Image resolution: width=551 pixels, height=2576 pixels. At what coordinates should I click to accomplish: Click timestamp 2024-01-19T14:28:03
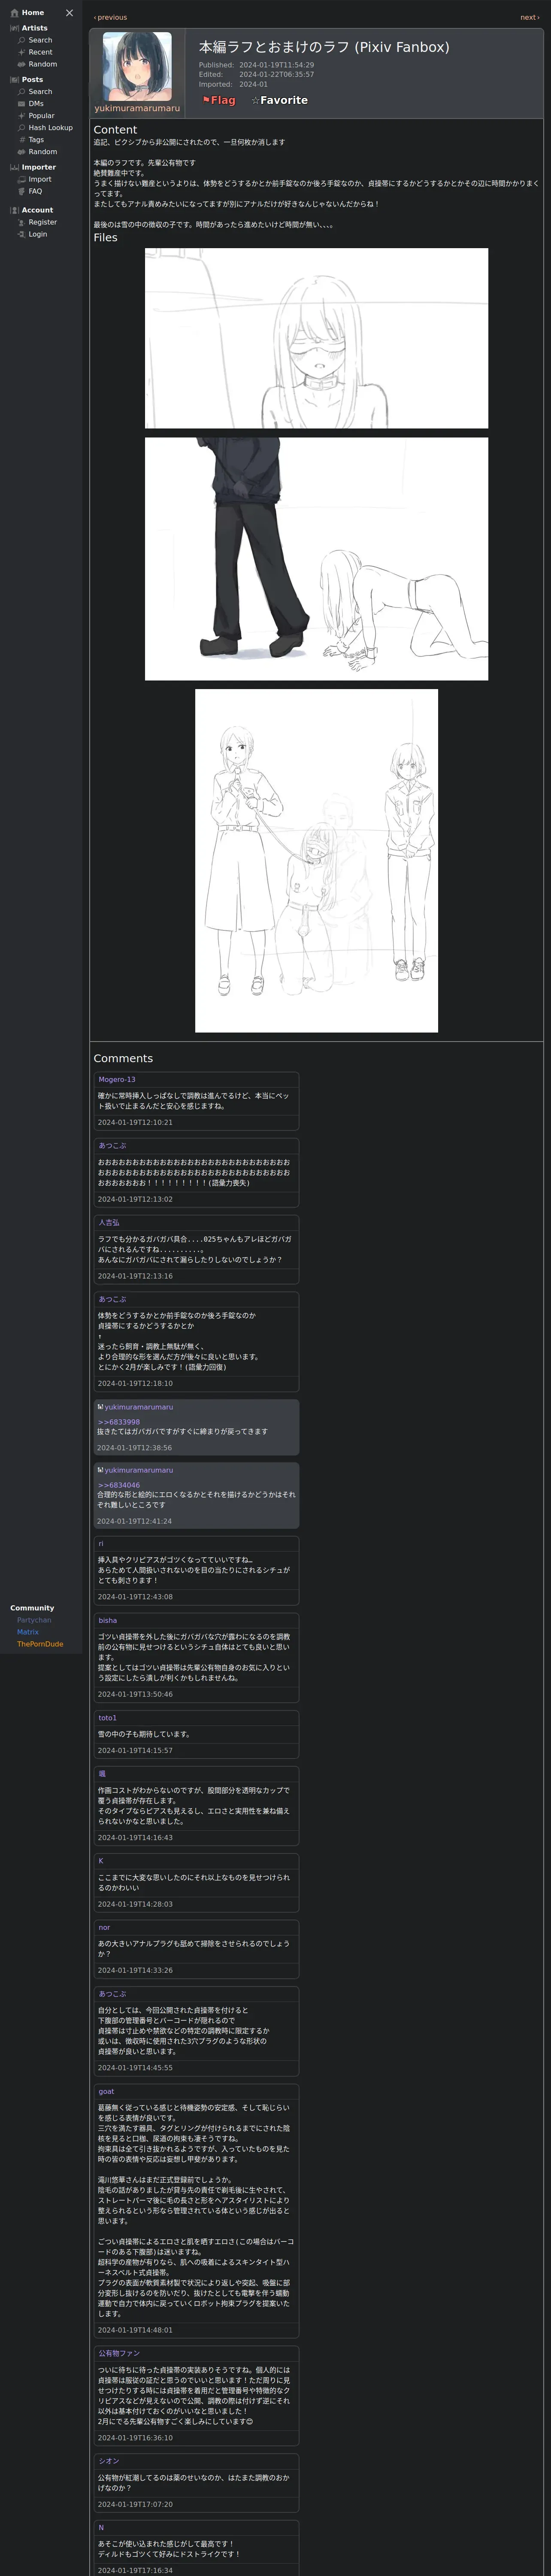pyautogui.click(x=135, y=1904)
